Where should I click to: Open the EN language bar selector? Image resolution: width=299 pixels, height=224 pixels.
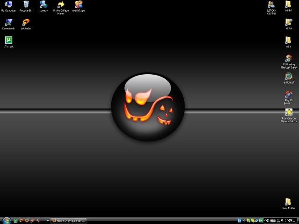[x=240, y=220]
